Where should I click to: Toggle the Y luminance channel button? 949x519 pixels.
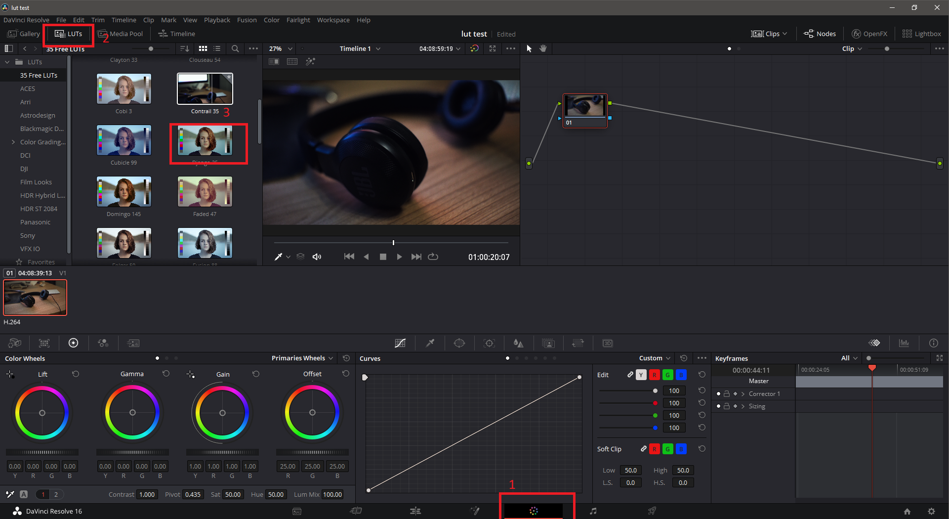click(x=641, y=375)
